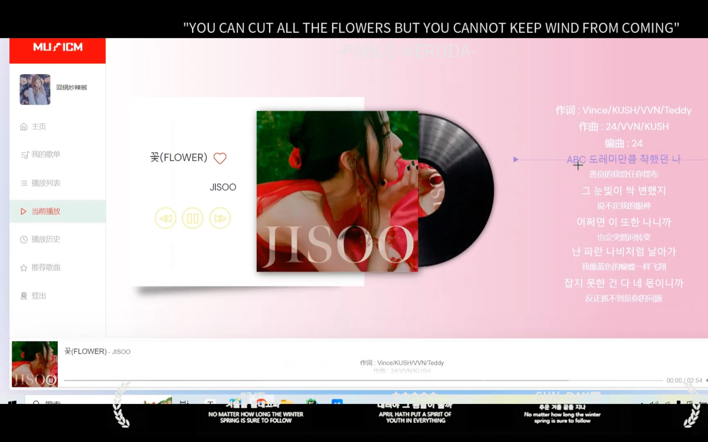
Task: Click the artist name JISOO under title
Action: (223, 187)
